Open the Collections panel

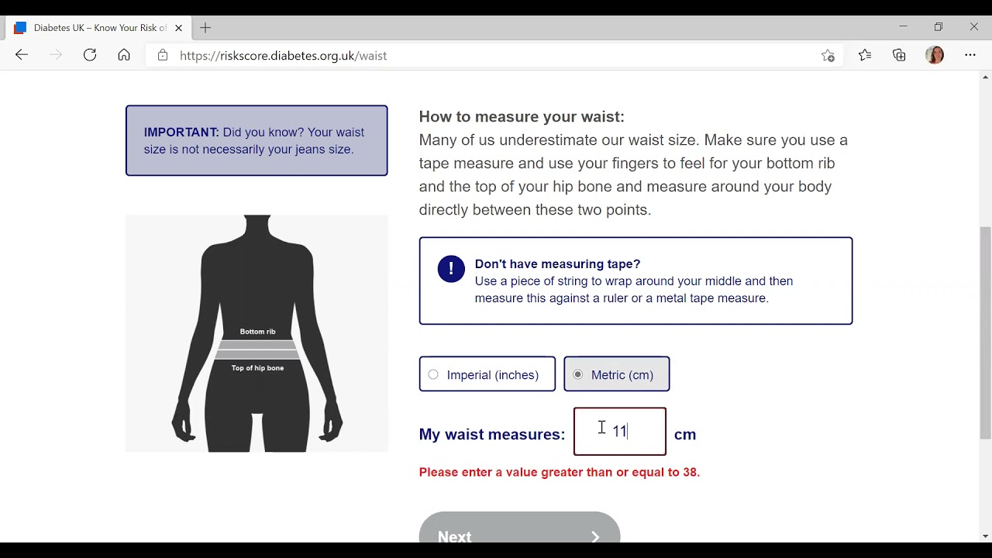[899, 55]
